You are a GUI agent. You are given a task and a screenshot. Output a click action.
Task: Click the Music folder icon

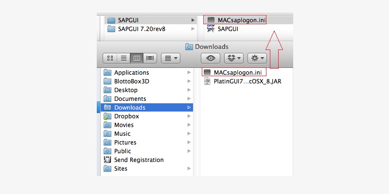(x=107, y=133)
